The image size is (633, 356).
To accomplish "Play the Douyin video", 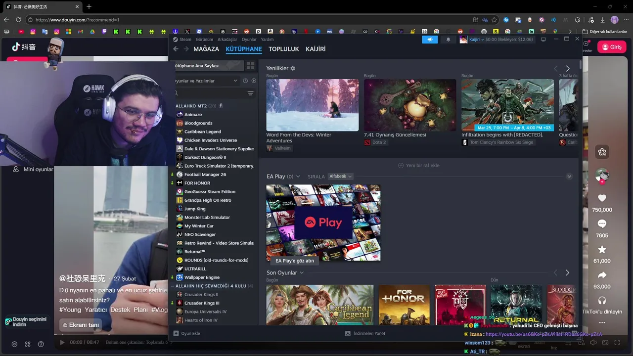I will [x=62, y=342].
